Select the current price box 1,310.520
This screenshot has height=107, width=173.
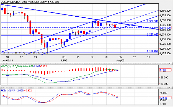click(x=165, y=28)
